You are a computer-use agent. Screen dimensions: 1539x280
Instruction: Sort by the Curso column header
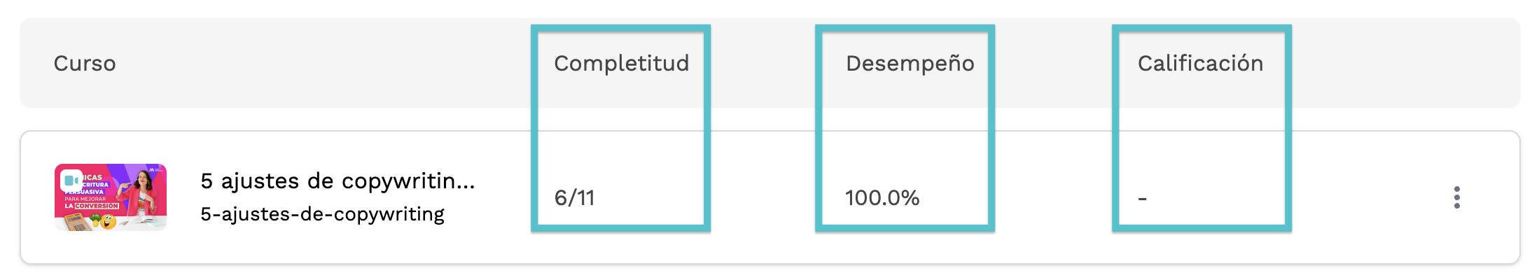pos(85,63)
